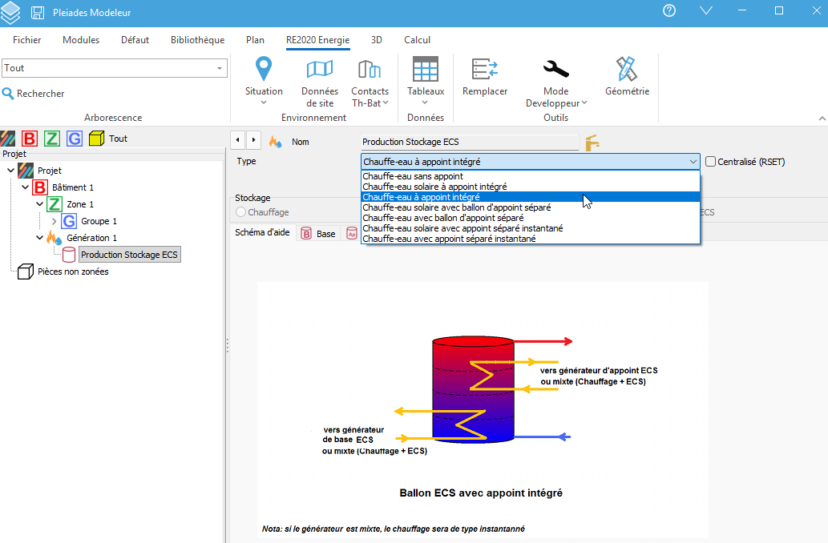Open the Défaut menu
Image resolution: width=828 pixels, height=543 pixels.
point(135,40)
